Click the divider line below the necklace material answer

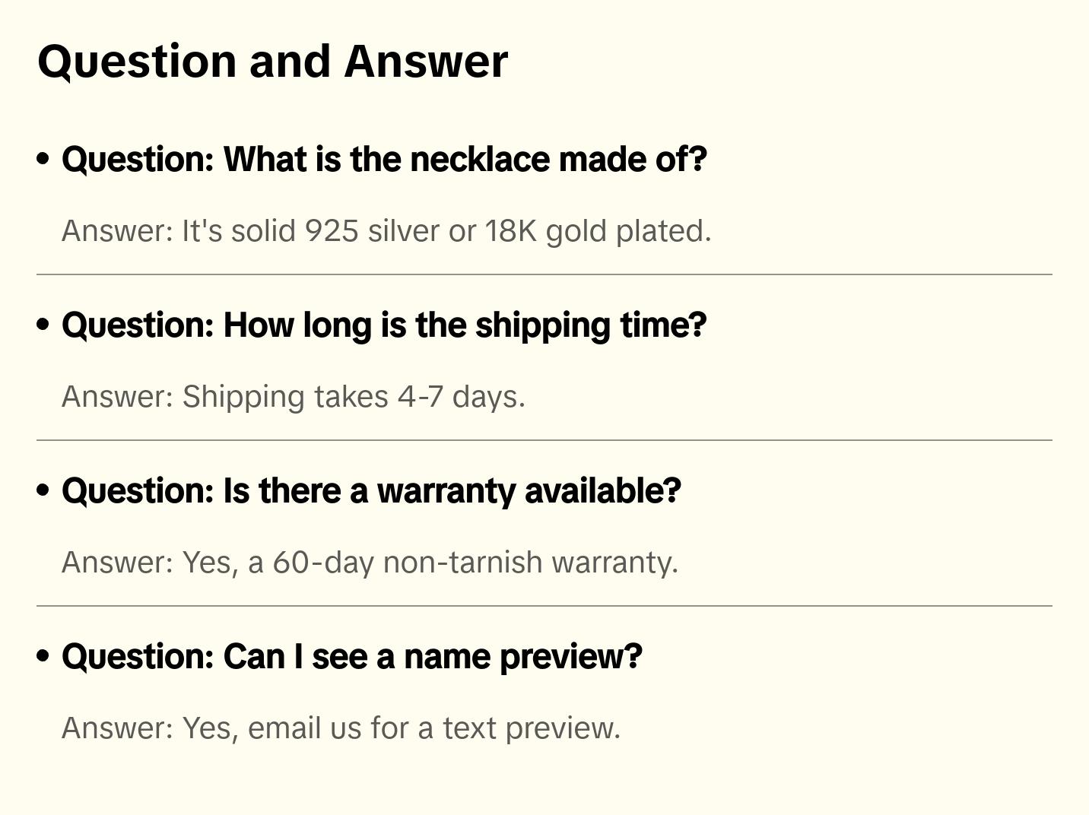click(x=544, y=274)
